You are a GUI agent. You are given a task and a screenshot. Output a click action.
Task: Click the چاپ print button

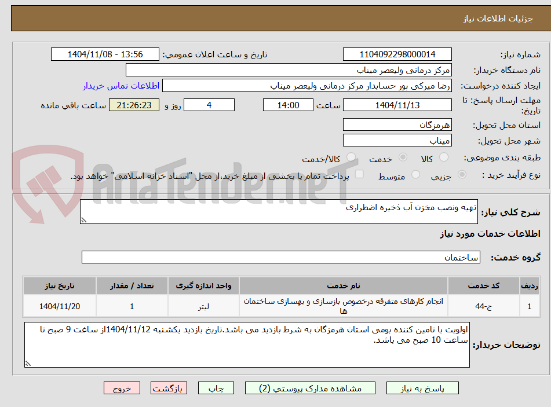(216, 388)
